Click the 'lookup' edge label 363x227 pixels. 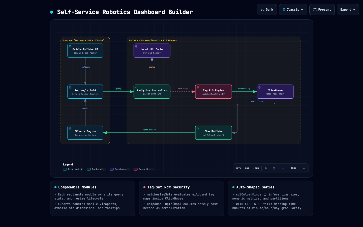pyautogui.click(x=152, y=67)
